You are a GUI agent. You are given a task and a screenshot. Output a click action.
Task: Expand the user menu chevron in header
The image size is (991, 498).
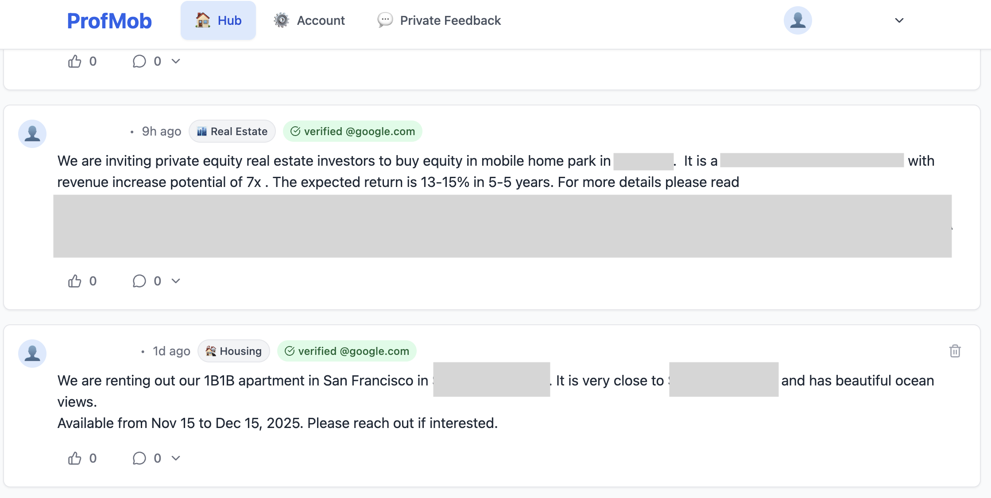[x=899, y=20]
